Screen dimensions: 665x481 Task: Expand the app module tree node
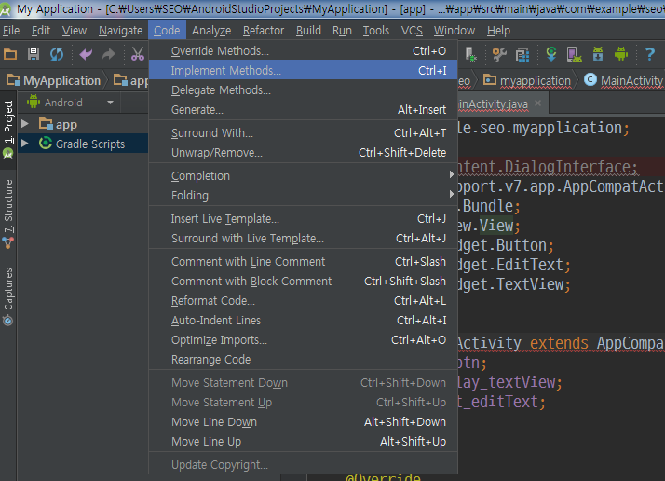click(25, 124)
